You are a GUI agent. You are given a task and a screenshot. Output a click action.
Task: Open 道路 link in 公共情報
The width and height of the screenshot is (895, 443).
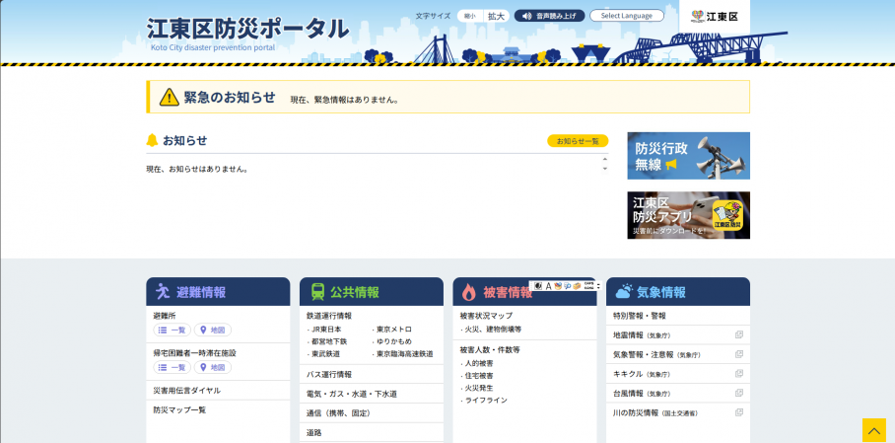click(313, 433)
